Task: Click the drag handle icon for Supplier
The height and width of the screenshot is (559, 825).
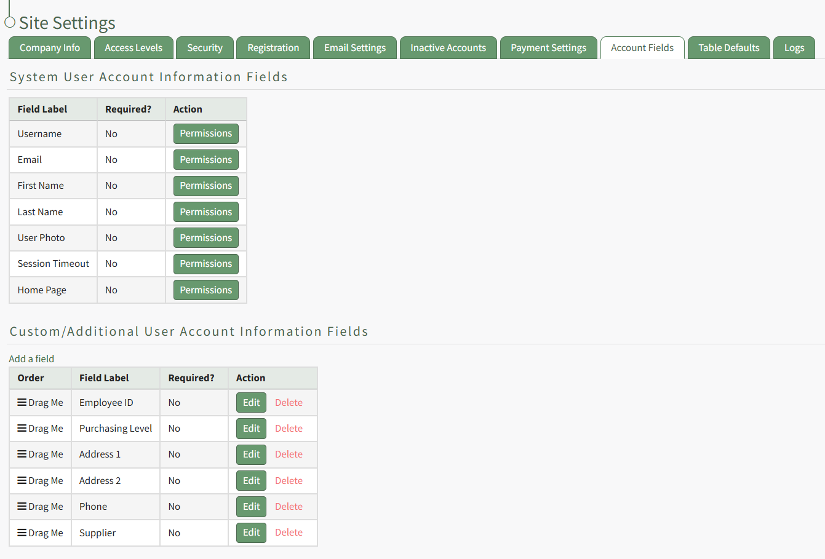Action: point(22,533)
